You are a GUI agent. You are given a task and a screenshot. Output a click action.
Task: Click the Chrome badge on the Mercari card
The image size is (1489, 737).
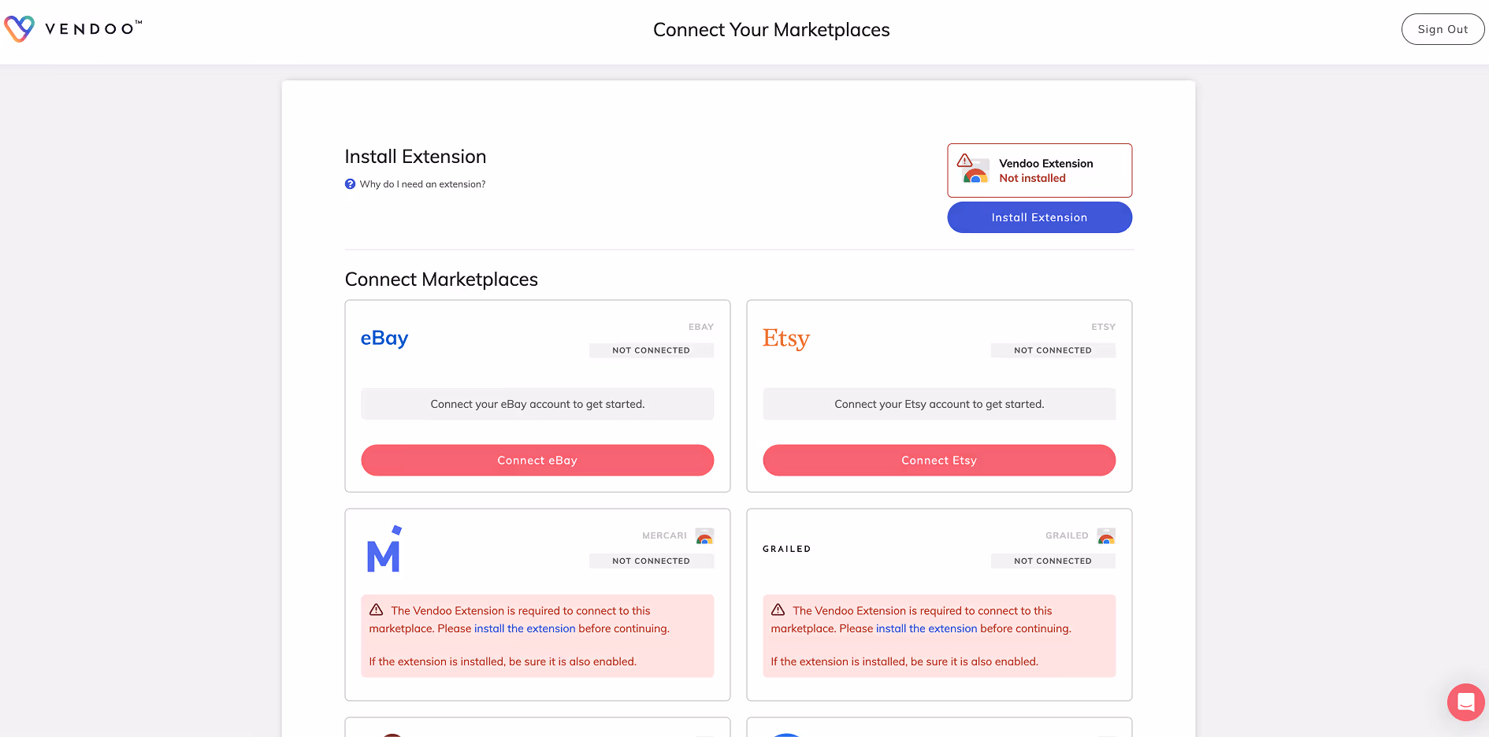pos(705,536)
